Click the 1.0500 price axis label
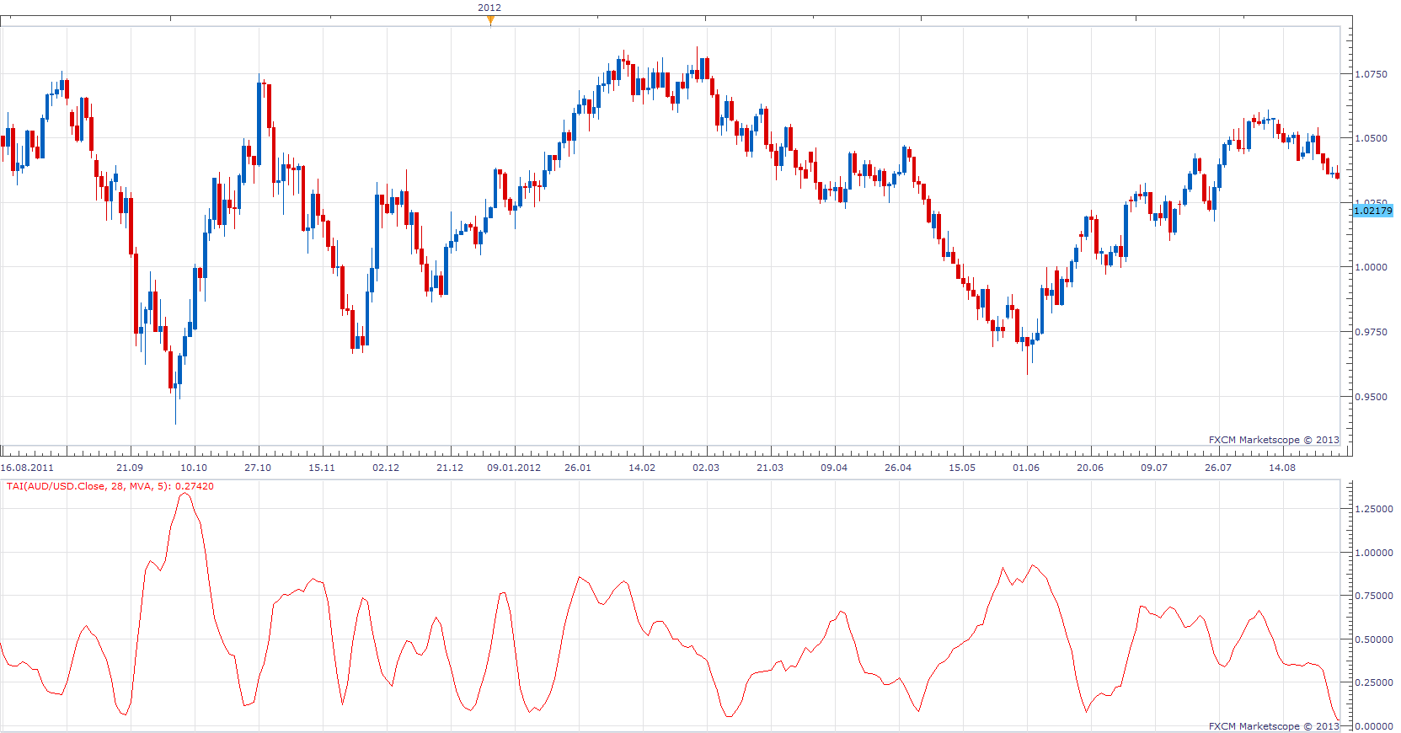This screenshot has width=1401, height=733. coord(1371,138)
